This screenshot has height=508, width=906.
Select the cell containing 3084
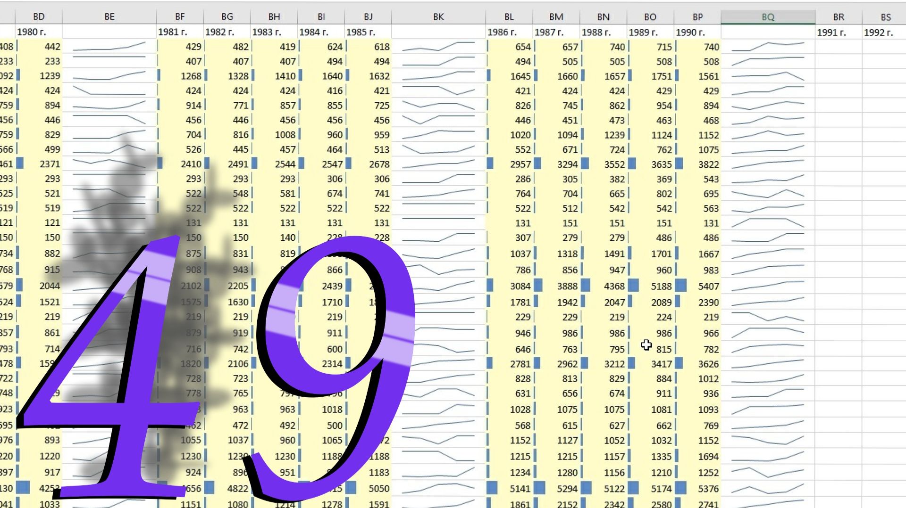click(509, 286)
